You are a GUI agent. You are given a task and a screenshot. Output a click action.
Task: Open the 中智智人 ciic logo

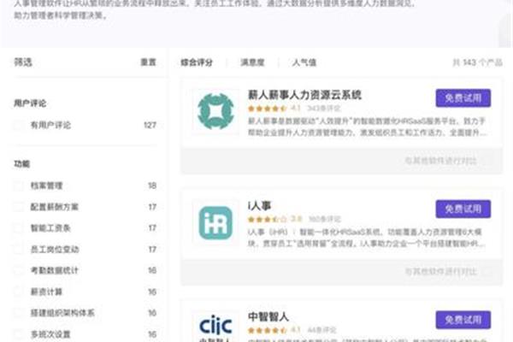click(x=216, y=327)
